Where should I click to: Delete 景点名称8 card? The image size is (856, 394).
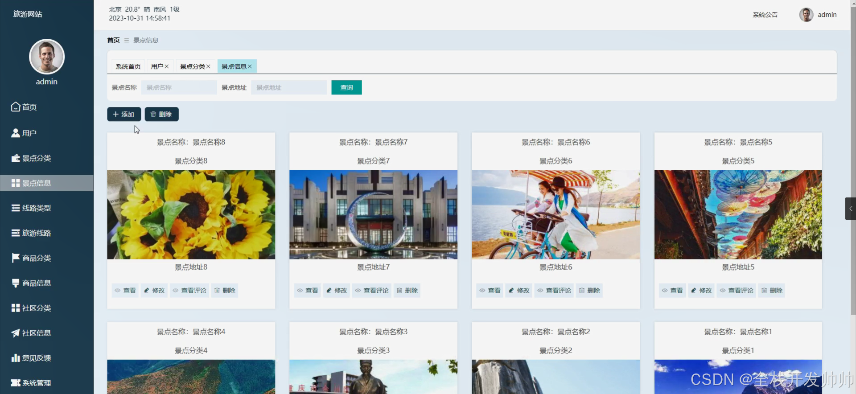click(x=224, y=291)
